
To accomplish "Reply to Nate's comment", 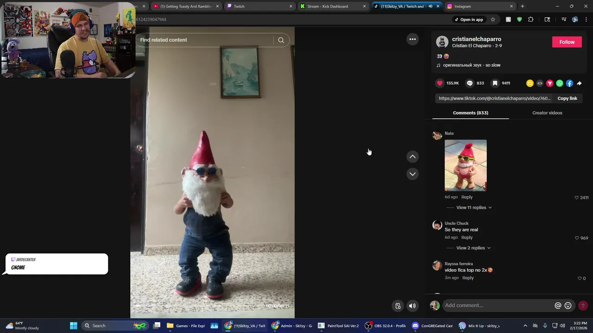I will 467,197.
